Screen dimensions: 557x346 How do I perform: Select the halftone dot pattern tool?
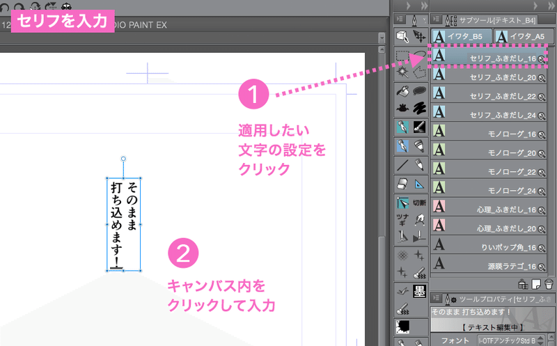point(402,255)
